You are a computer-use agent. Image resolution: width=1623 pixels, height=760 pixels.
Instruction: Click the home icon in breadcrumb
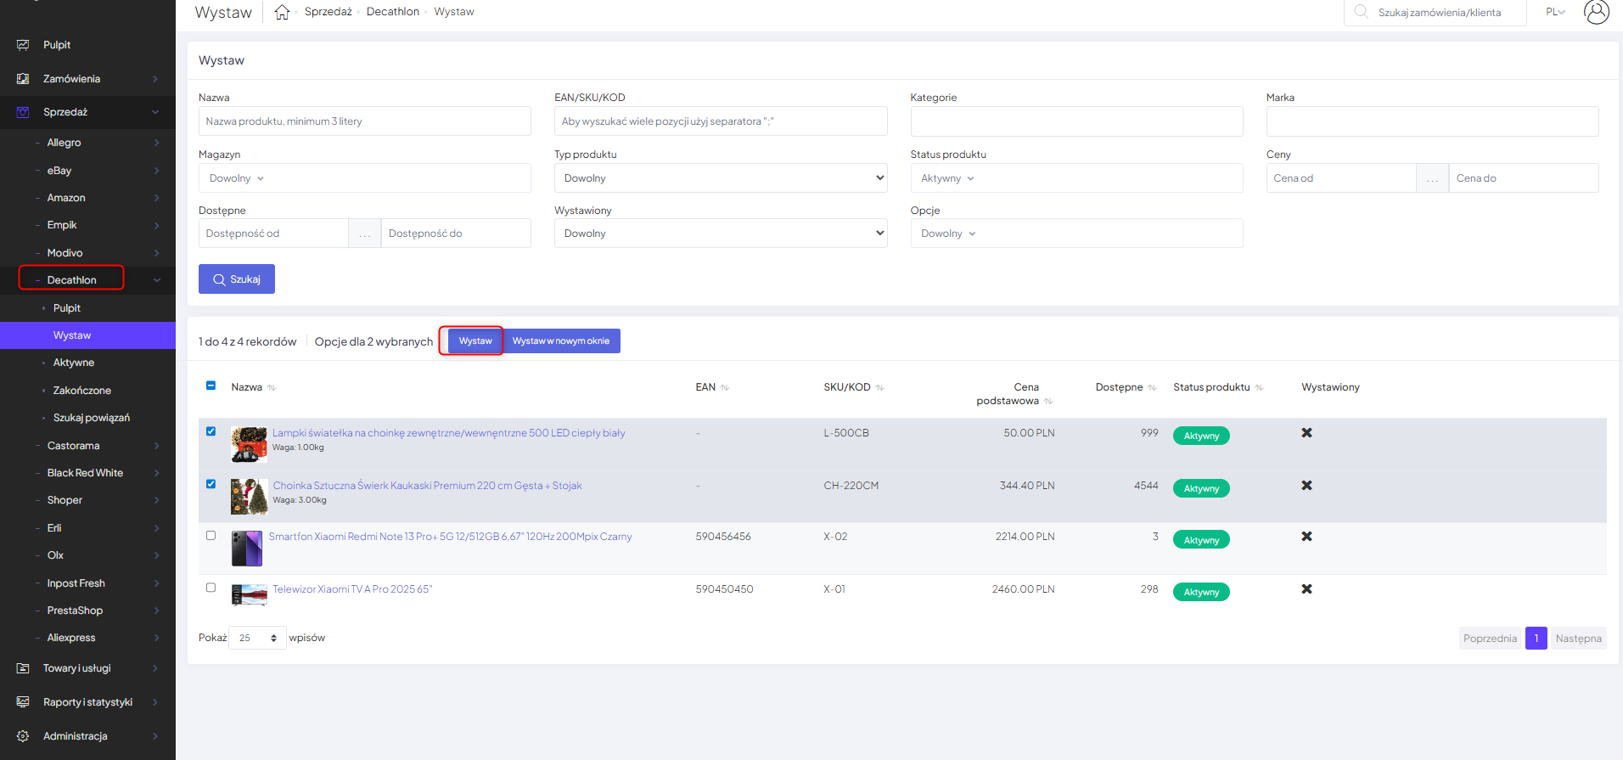[282, 12]
